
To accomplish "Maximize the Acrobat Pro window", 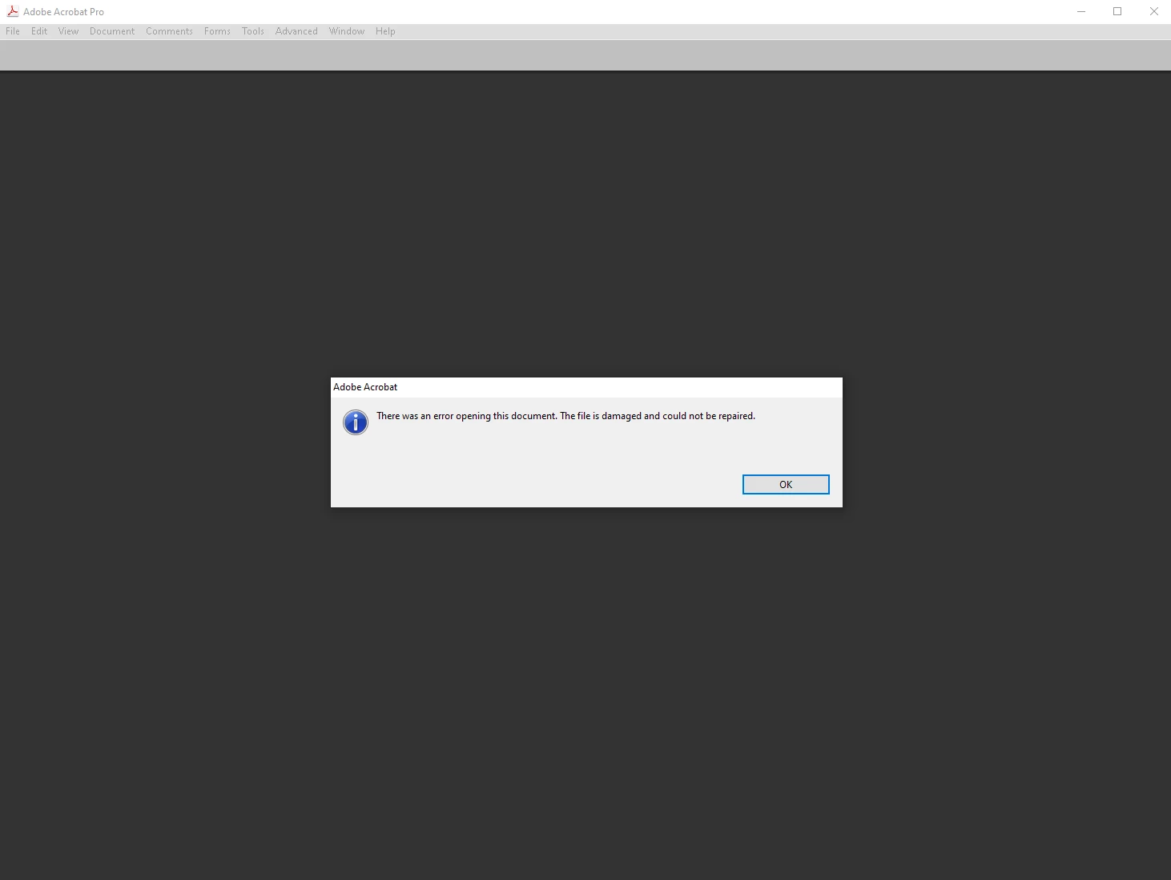I will click(x=1117, y=11).
